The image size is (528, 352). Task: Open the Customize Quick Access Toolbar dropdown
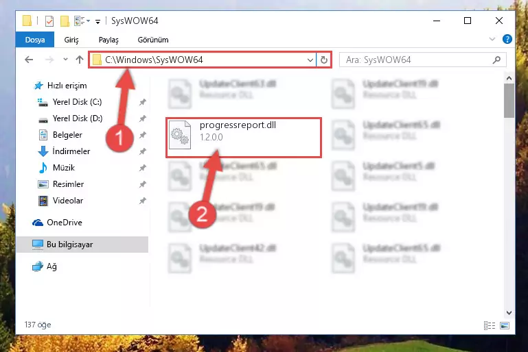pos(97,21)
